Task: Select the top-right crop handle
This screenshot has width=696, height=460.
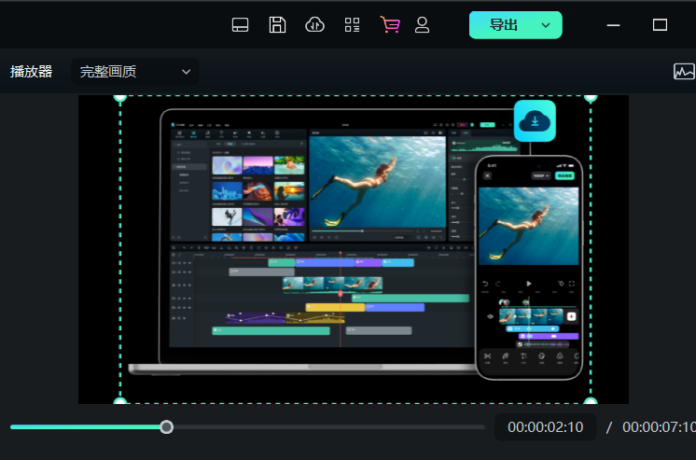Action: click(x=590, y=96)
